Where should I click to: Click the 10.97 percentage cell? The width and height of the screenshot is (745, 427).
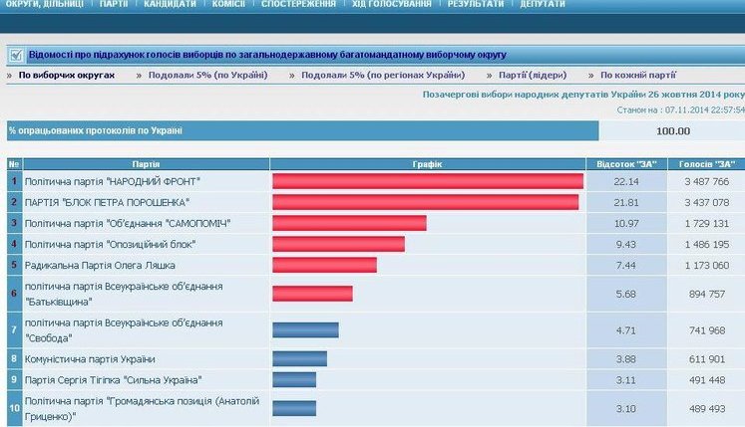tap(626, 224)
